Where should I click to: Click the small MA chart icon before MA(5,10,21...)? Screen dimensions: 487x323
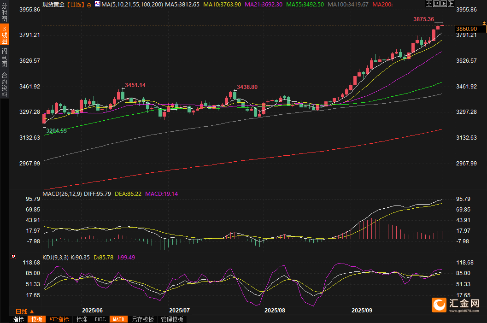tap(97, 4)
